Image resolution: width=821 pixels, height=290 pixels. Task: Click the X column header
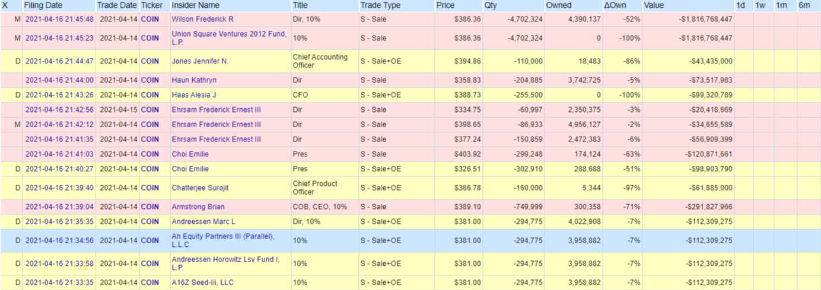tap(5, 5)
